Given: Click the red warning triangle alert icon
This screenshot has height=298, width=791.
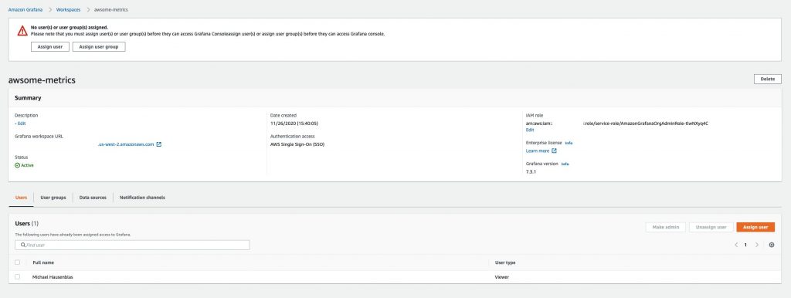Looking at the screenshot, I should pyautogui.click(x=22, y=31).
